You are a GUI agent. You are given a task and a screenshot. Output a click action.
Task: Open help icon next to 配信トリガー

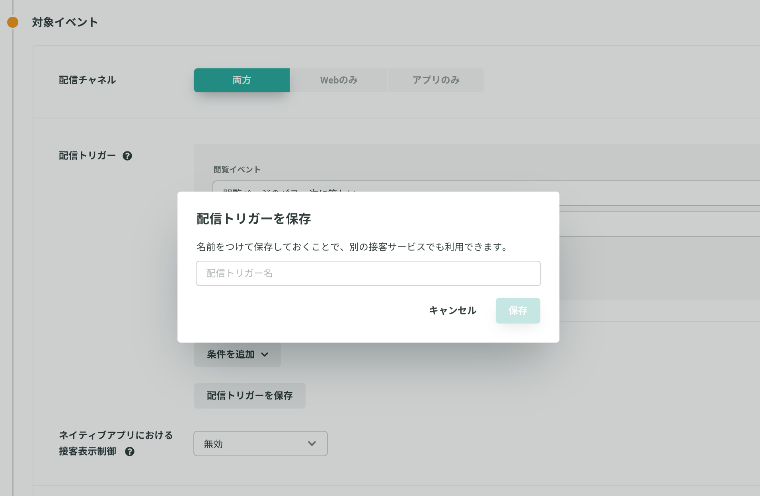click(127, 156)
